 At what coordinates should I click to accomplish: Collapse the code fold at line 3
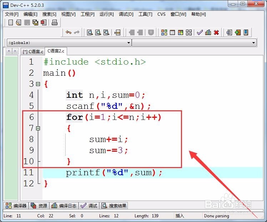(38, 84)
